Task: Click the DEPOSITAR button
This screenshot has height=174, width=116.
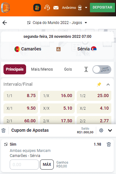Action: coord(102,8)
